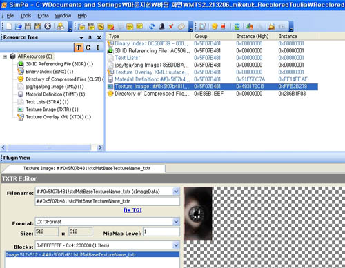345x268 pixels.
Task: Click the black chess-piece shaped toolbar icon
Action: click(x=162, y=26)
